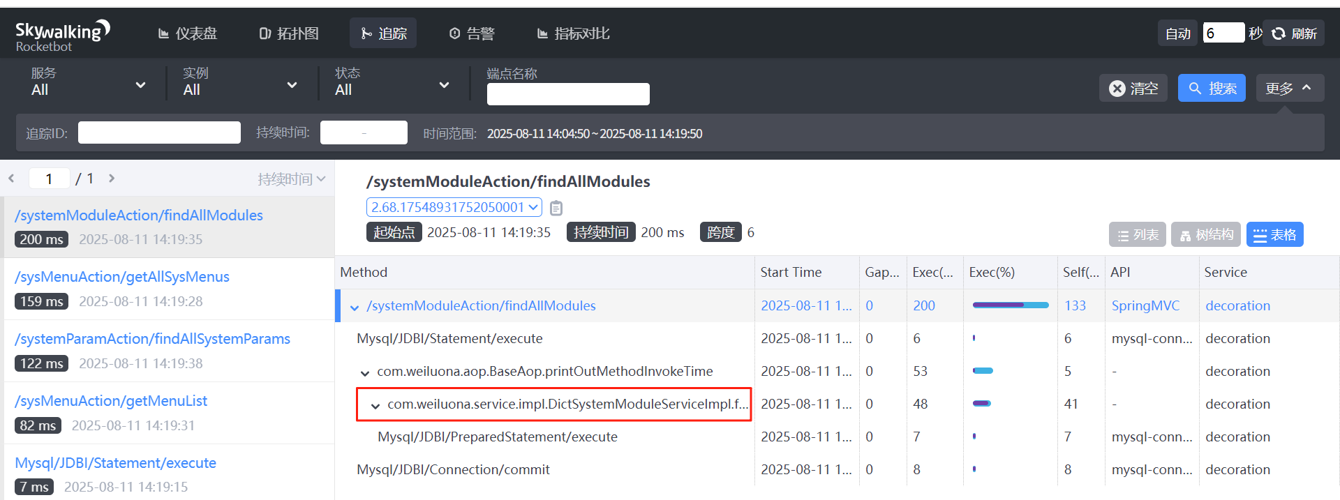The image size is (1340, 500).
Task: Click the 刷新 reload button
Action: 1295,33
